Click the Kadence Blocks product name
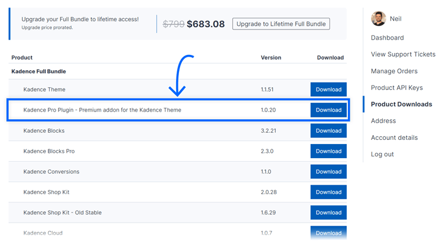This screenshot has width=443, height=242. [x=44, y=131]
